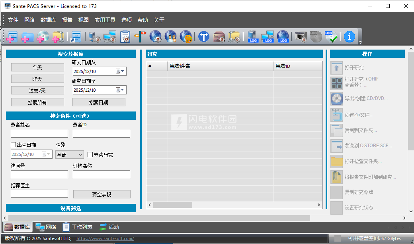Viewport: 414px width, 244px height.
Task: Click the signpost routing toolbar icon
Action: [x=140, y=37]
